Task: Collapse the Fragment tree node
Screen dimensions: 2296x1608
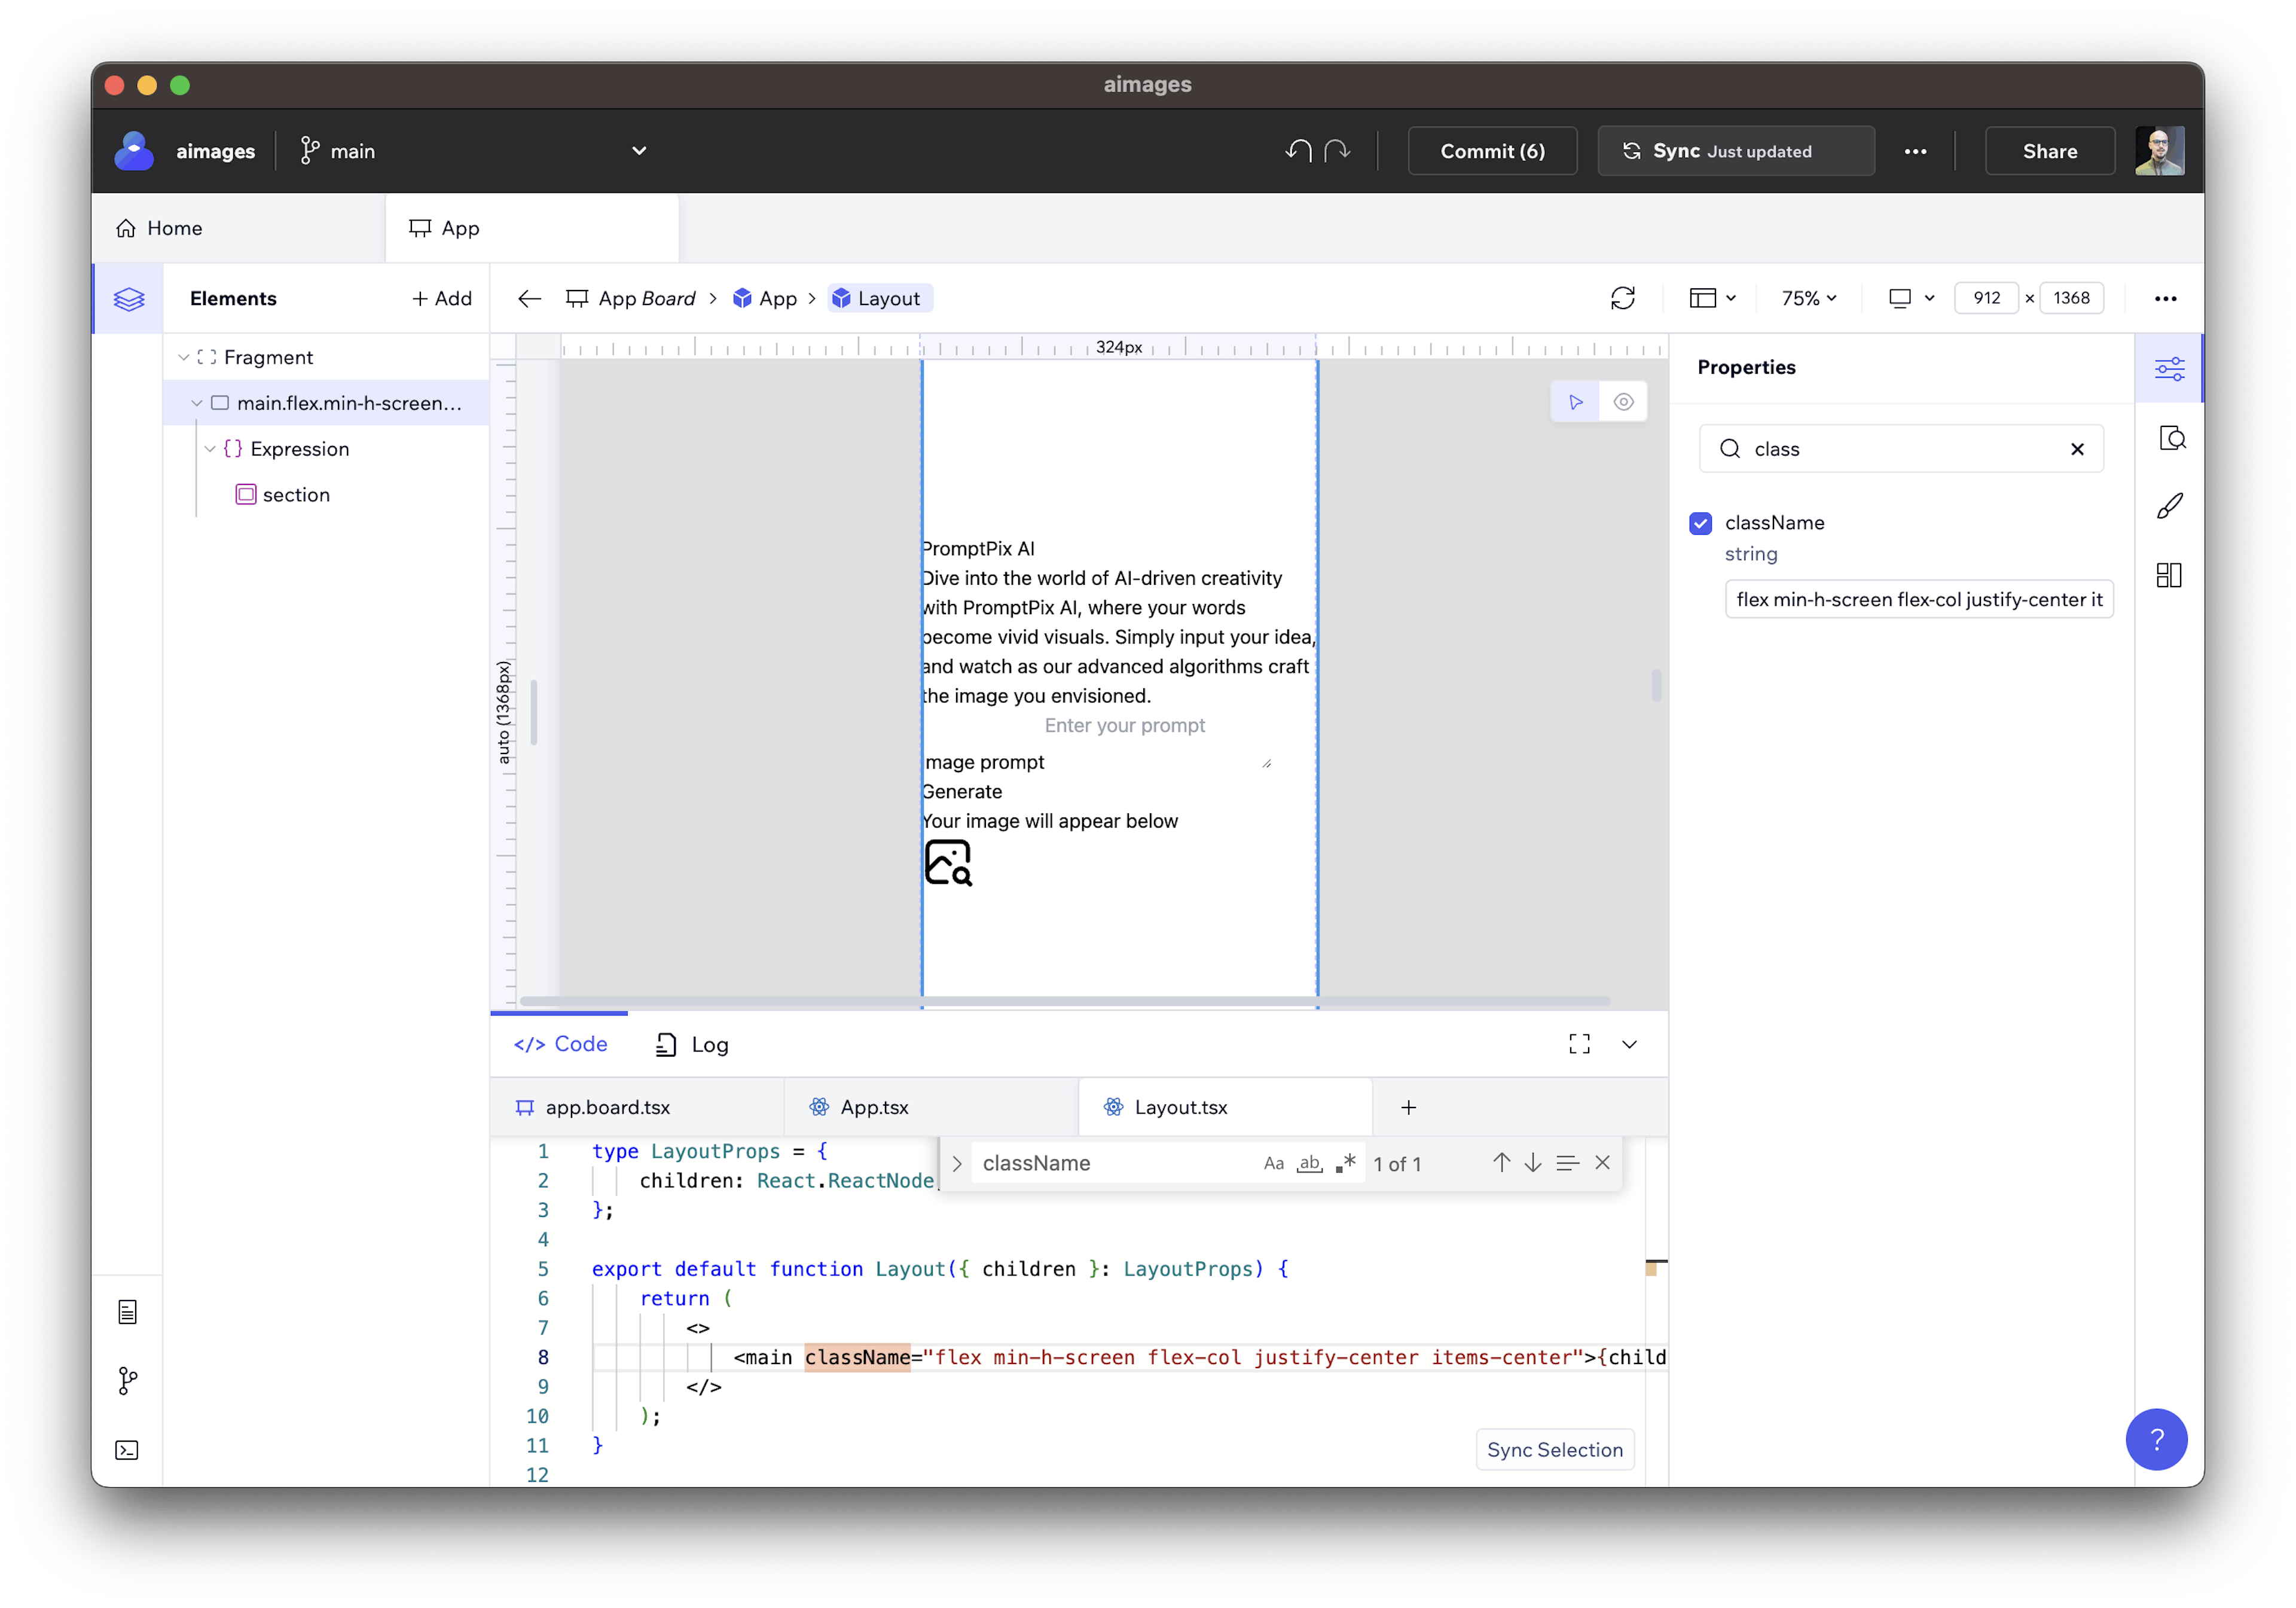Action: click(184, 357)
